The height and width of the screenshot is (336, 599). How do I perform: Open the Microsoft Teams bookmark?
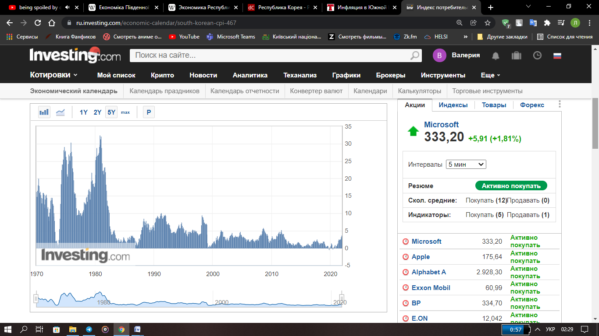[231, 37]
